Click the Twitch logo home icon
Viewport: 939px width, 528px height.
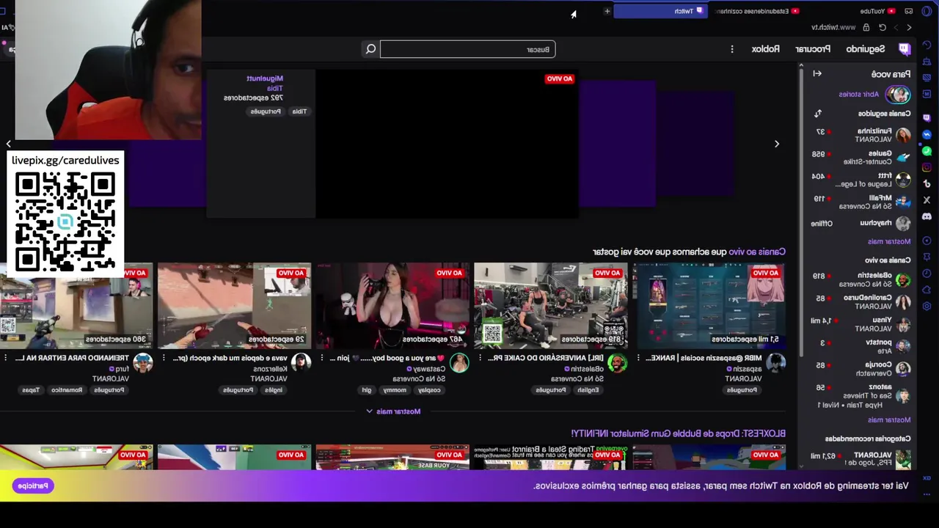click(x=905, y=49)
